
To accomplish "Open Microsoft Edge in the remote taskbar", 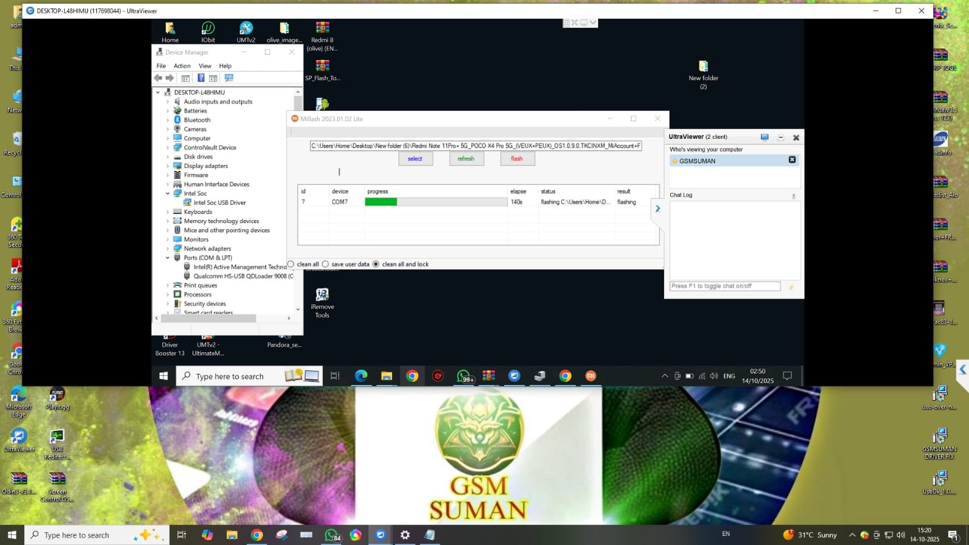I will coord(361,376).
